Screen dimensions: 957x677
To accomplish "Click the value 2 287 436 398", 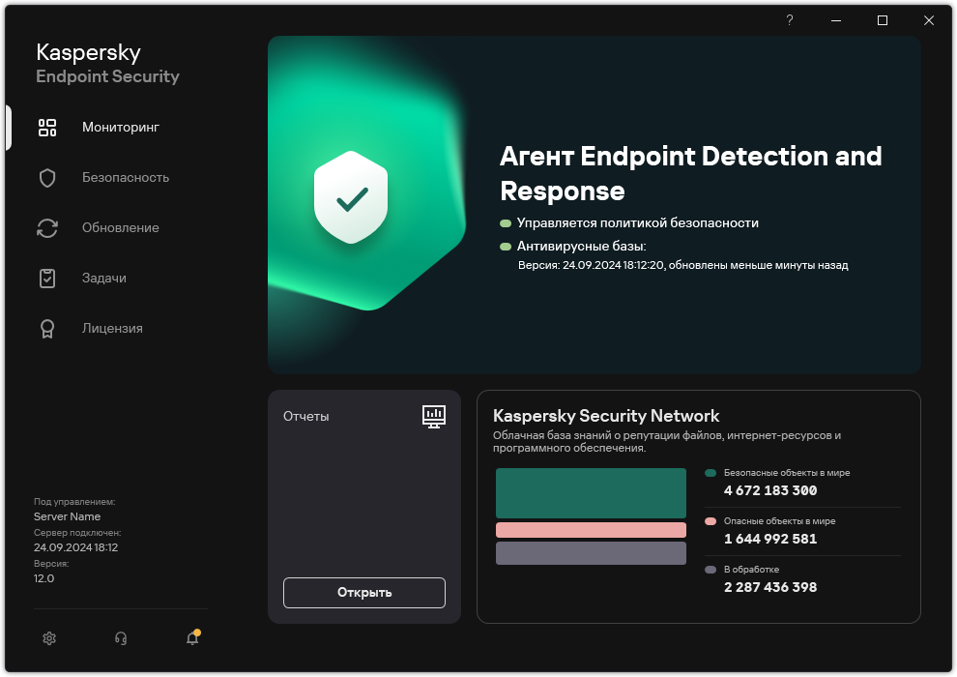I will pos(770,587).
